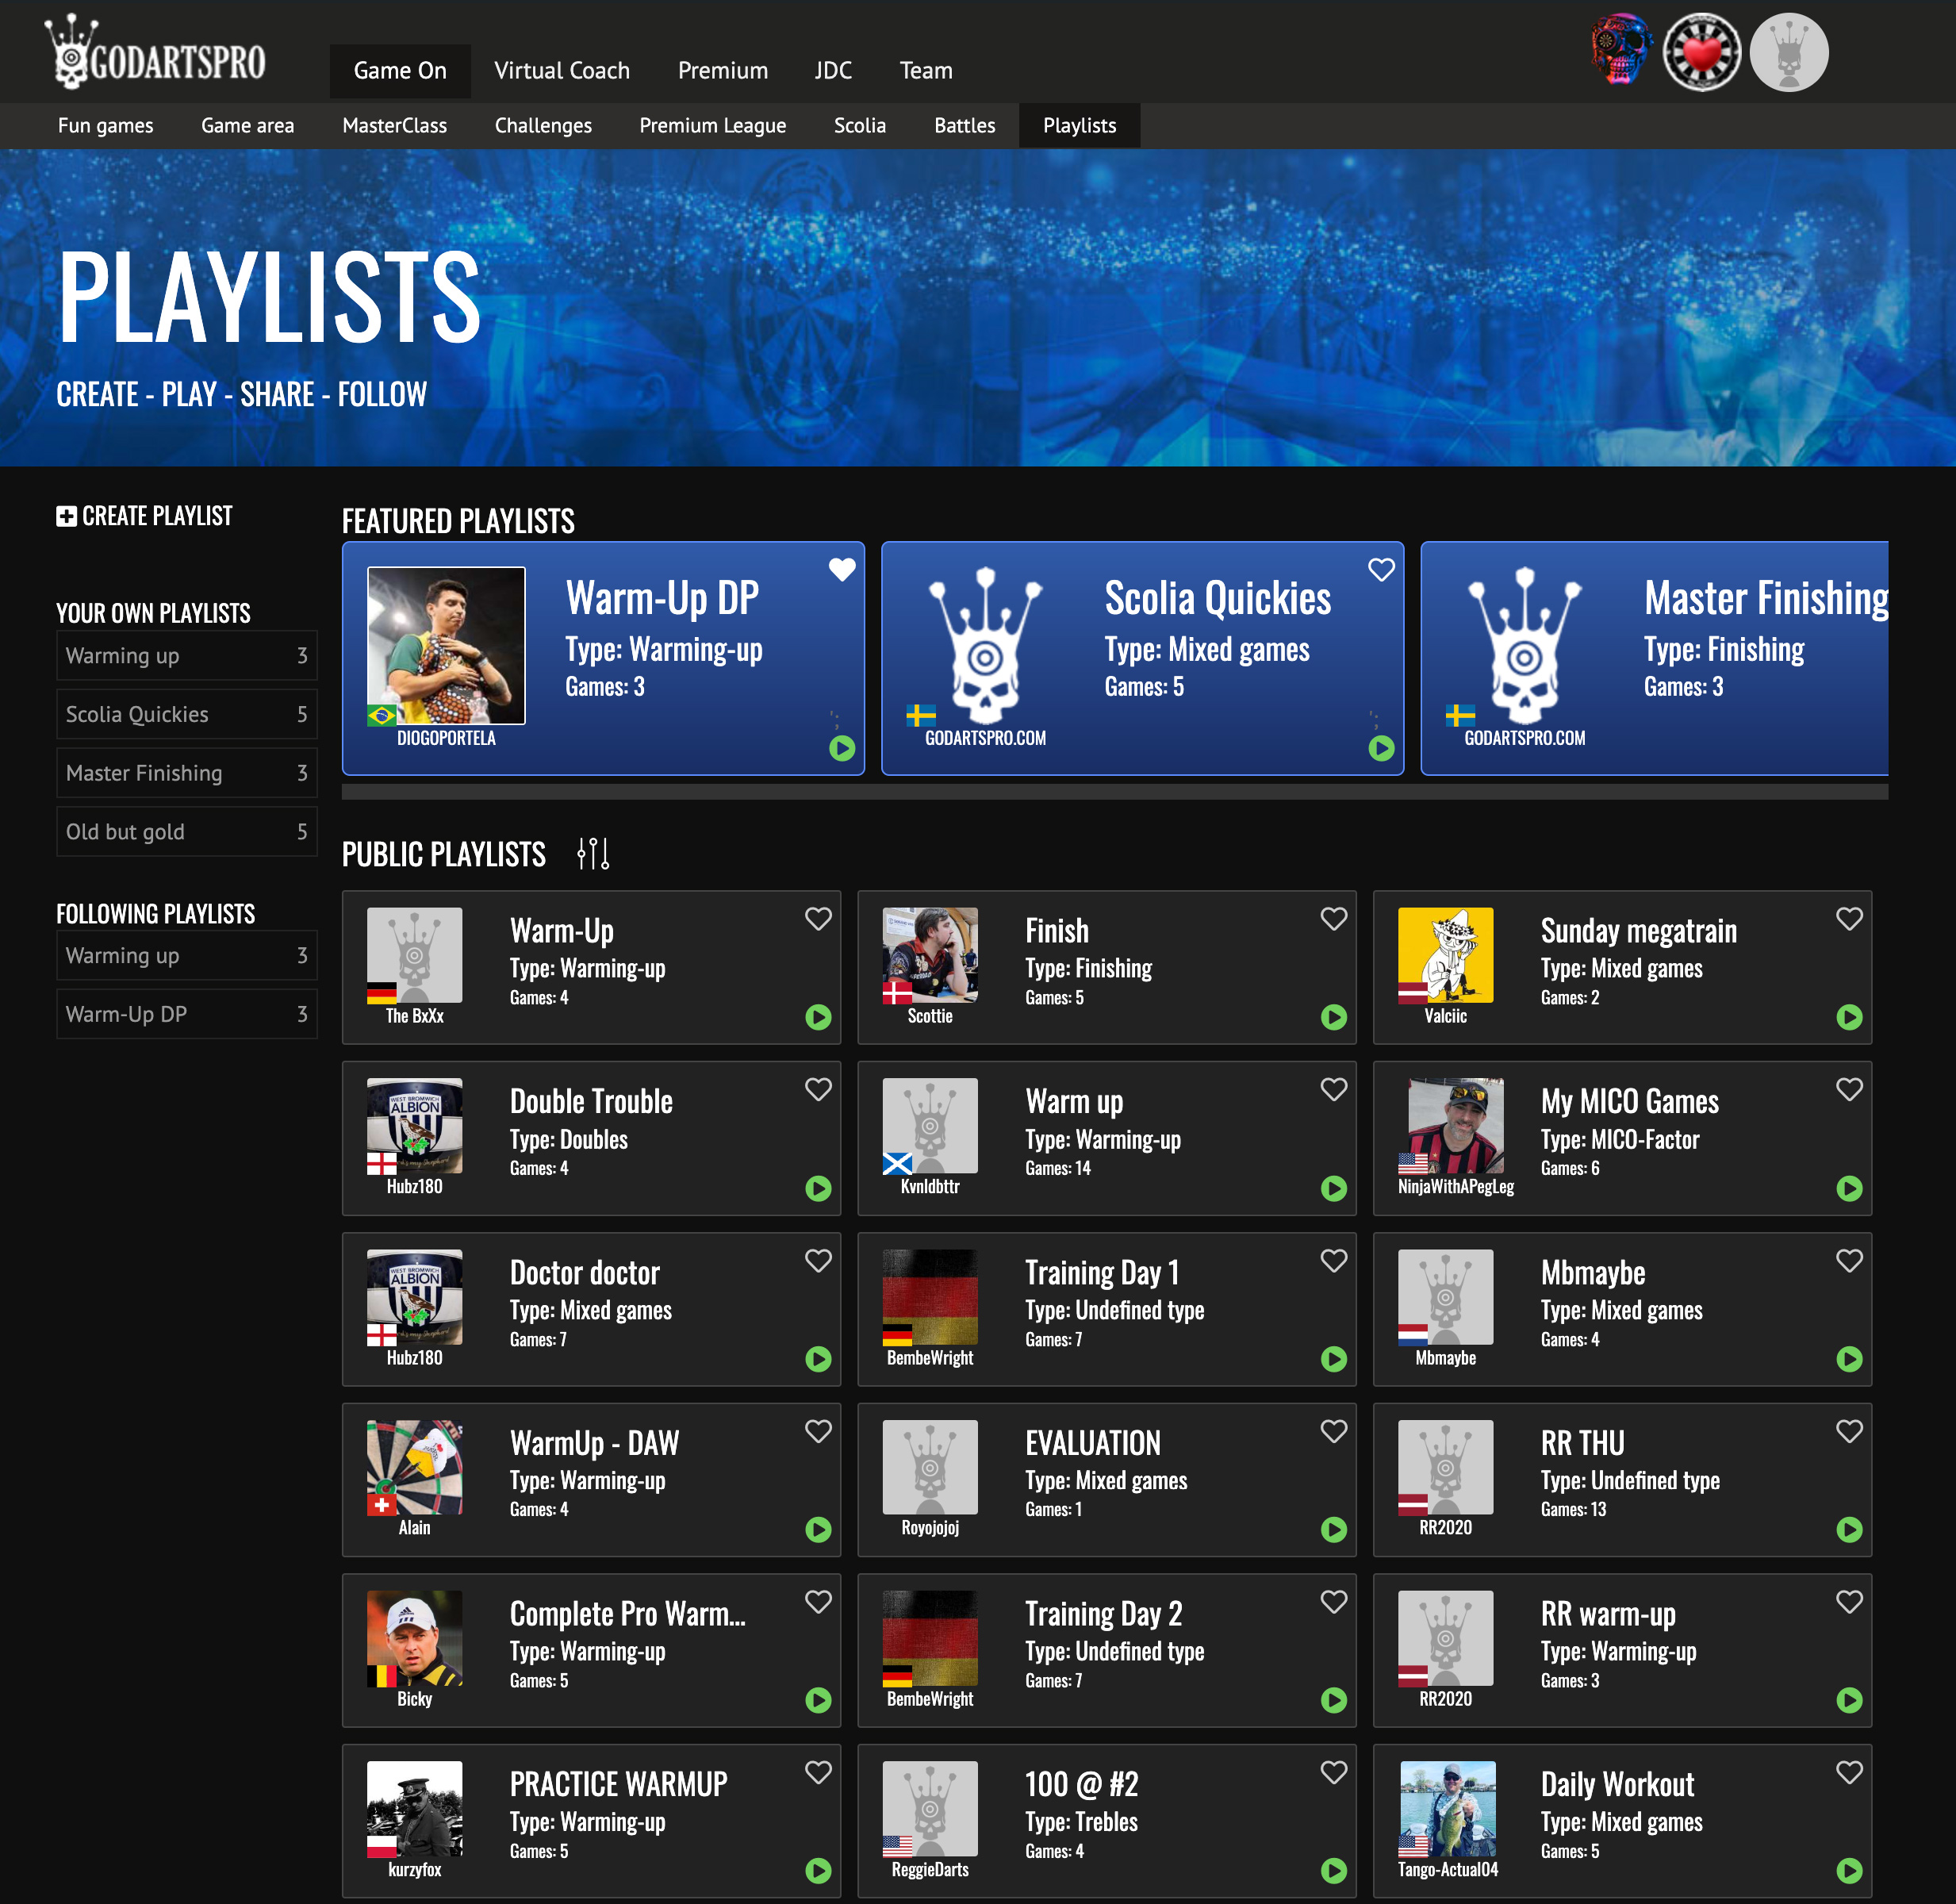Viewport: 1956px width, 1904px height.
Task: Unfavorite the Warm-Up DP featured playlist
Action: pyautogui.click(x=842, y=569)
